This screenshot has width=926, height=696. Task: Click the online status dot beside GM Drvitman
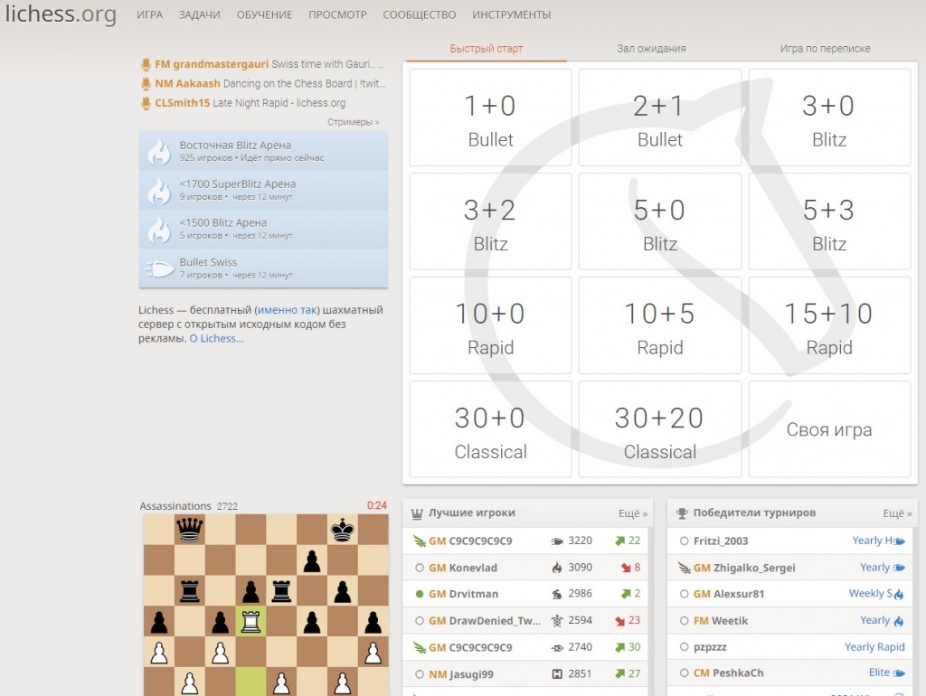point(419,594)
